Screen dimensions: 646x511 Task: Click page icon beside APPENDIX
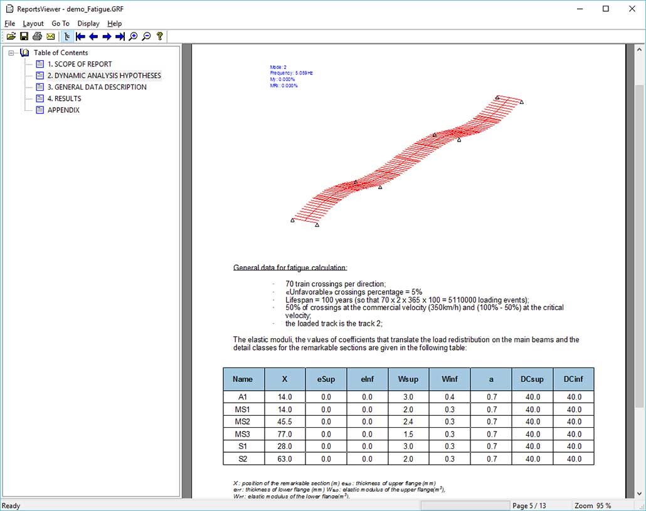[x=40, y=110]
